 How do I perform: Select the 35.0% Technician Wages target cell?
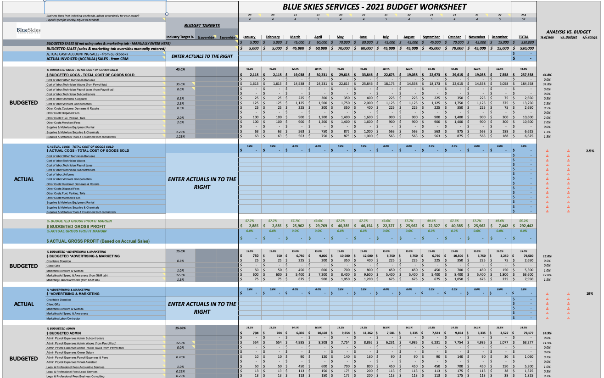[180, 84]
